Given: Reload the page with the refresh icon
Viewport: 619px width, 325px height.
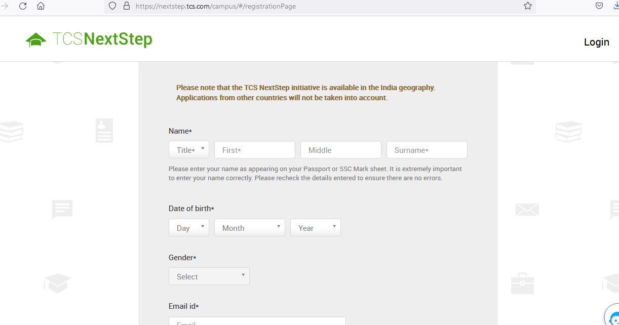Looking at the screenshot, I should (x=23, y=6).
